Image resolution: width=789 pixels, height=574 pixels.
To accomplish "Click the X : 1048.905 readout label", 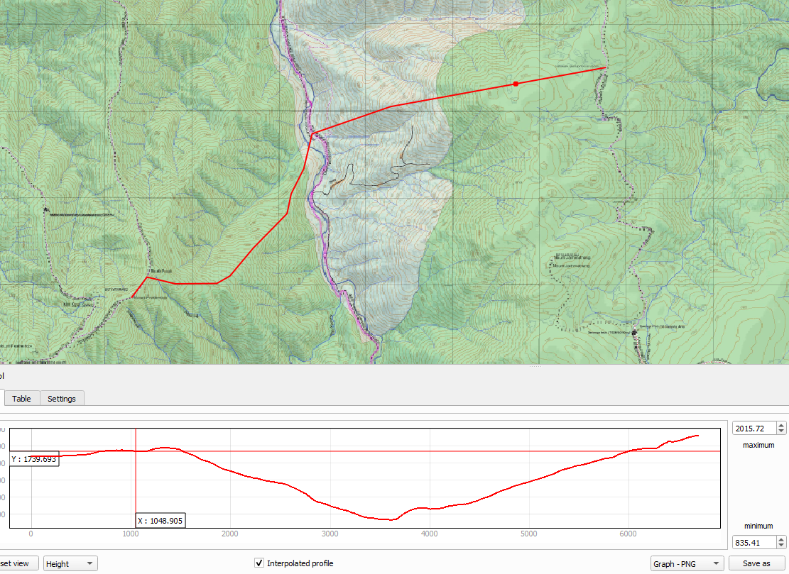I will pos(160,520).
